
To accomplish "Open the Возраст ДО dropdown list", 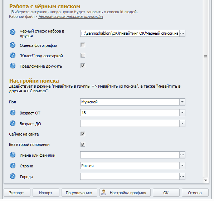I will coord(182,123).
